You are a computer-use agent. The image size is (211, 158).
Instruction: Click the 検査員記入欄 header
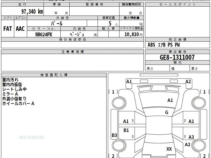click(x=54, y=75)
